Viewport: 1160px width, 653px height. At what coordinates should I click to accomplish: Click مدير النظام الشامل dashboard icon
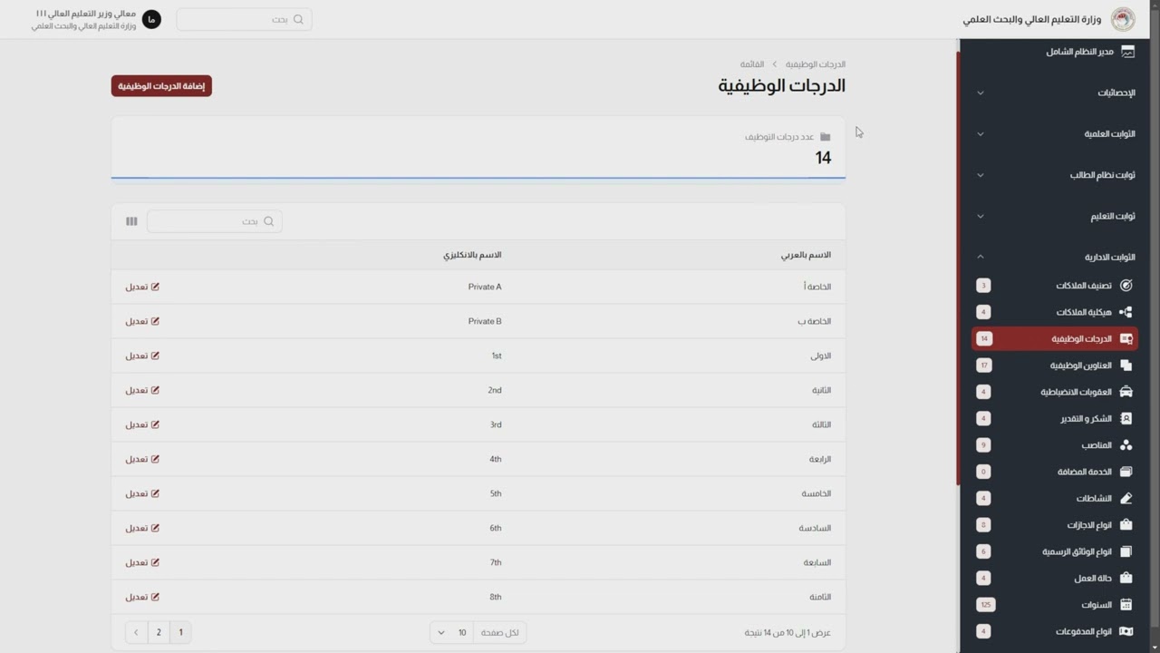coord(1127,52)
